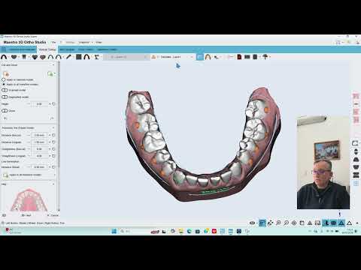Click the highlighted blue icon in top toolbar
Screen dimensions: 361x270
(200, 57)
